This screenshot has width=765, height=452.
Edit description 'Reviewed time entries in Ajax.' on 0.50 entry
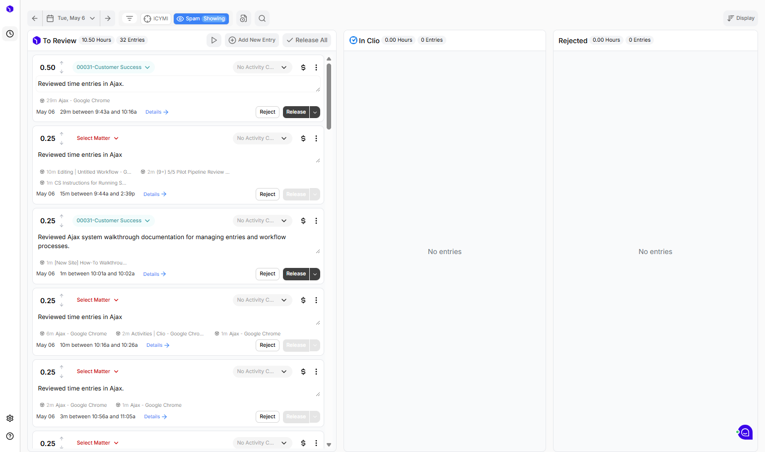coord(179,84)
